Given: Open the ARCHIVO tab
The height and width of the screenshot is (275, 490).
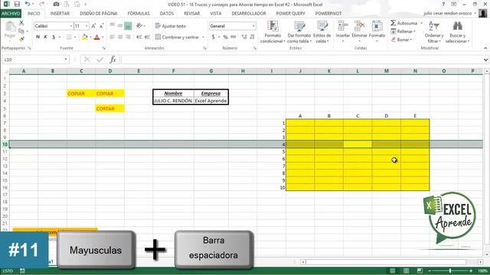Looking at the screenshot, I should (x=11, y=14).
